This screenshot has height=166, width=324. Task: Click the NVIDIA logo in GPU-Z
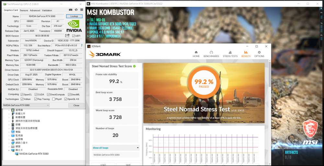[x=74, y=26]
